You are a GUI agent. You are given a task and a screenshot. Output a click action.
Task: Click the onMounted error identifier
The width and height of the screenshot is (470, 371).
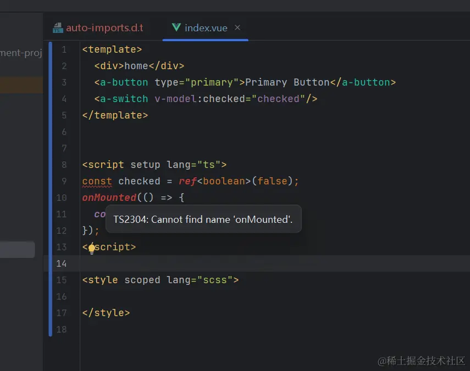(109, 198)
